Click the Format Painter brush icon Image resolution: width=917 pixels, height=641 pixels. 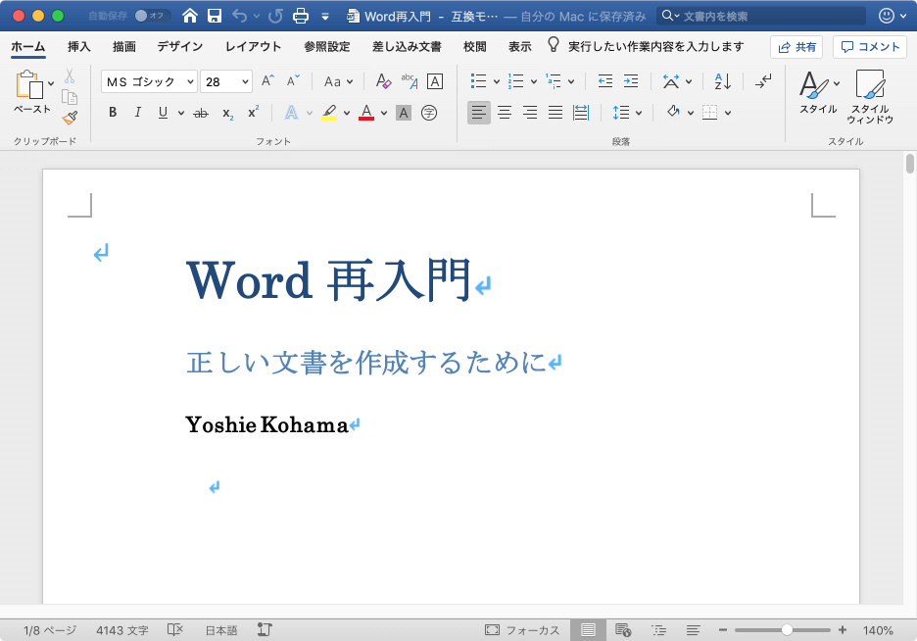(x=70, y=118)
